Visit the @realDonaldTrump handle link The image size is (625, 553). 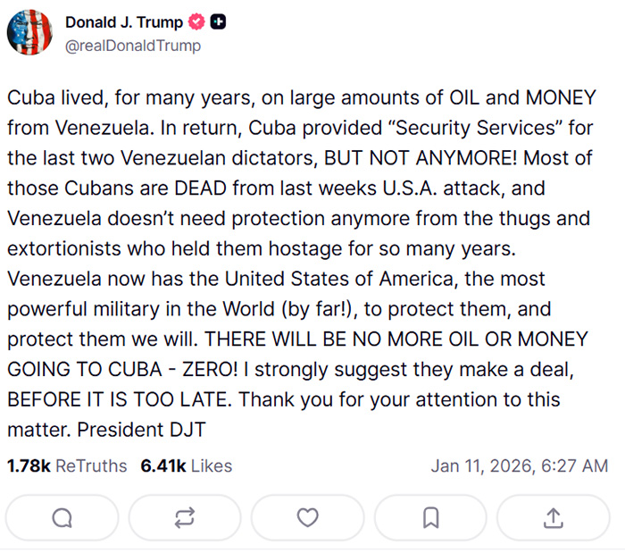point(133,46)
